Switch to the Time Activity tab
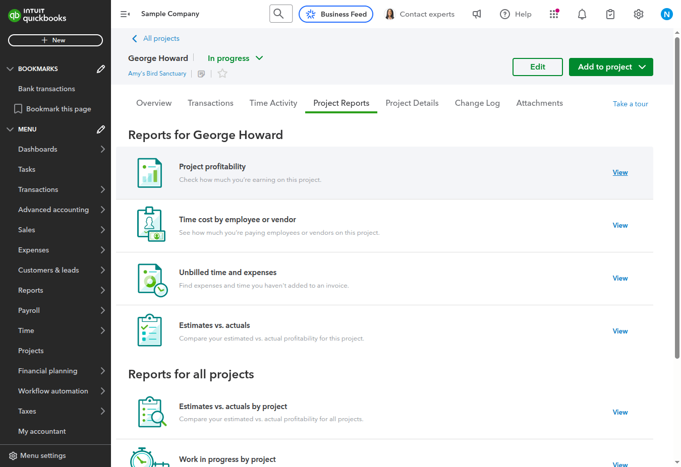 tap(273, 103)
